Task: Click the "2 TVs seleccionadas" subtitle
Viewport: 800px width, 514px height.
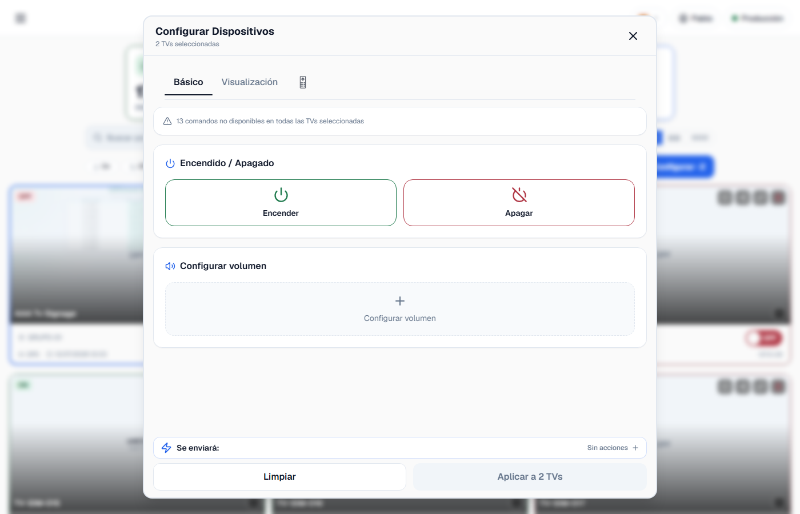Action: [x=187, y=44]
